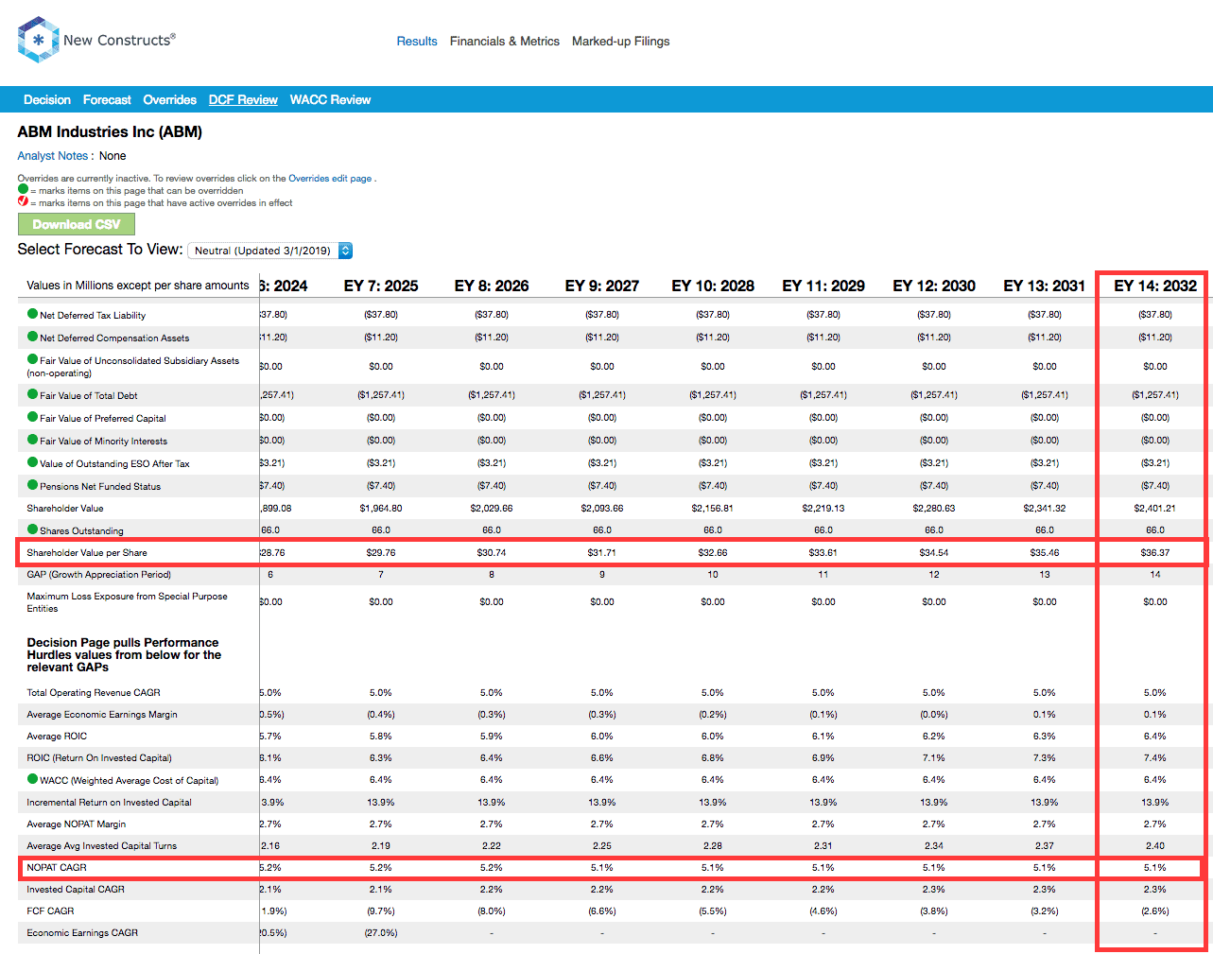This screenshot has width=1213, height=954.
Task: Click the EY 10: 2028 column header
Action: point(713,286)
